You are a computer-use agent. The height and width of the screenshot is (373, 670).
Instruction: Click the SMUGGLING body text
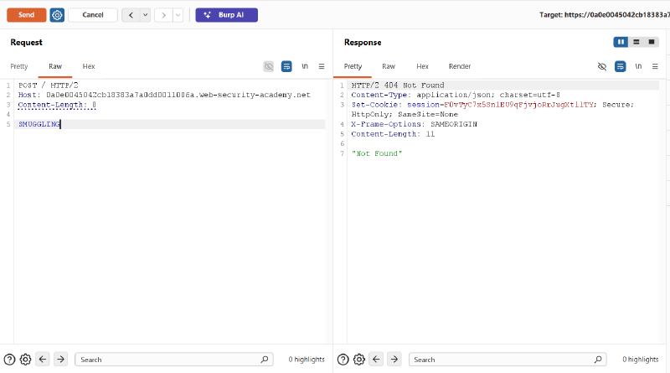tap(39, 124)
